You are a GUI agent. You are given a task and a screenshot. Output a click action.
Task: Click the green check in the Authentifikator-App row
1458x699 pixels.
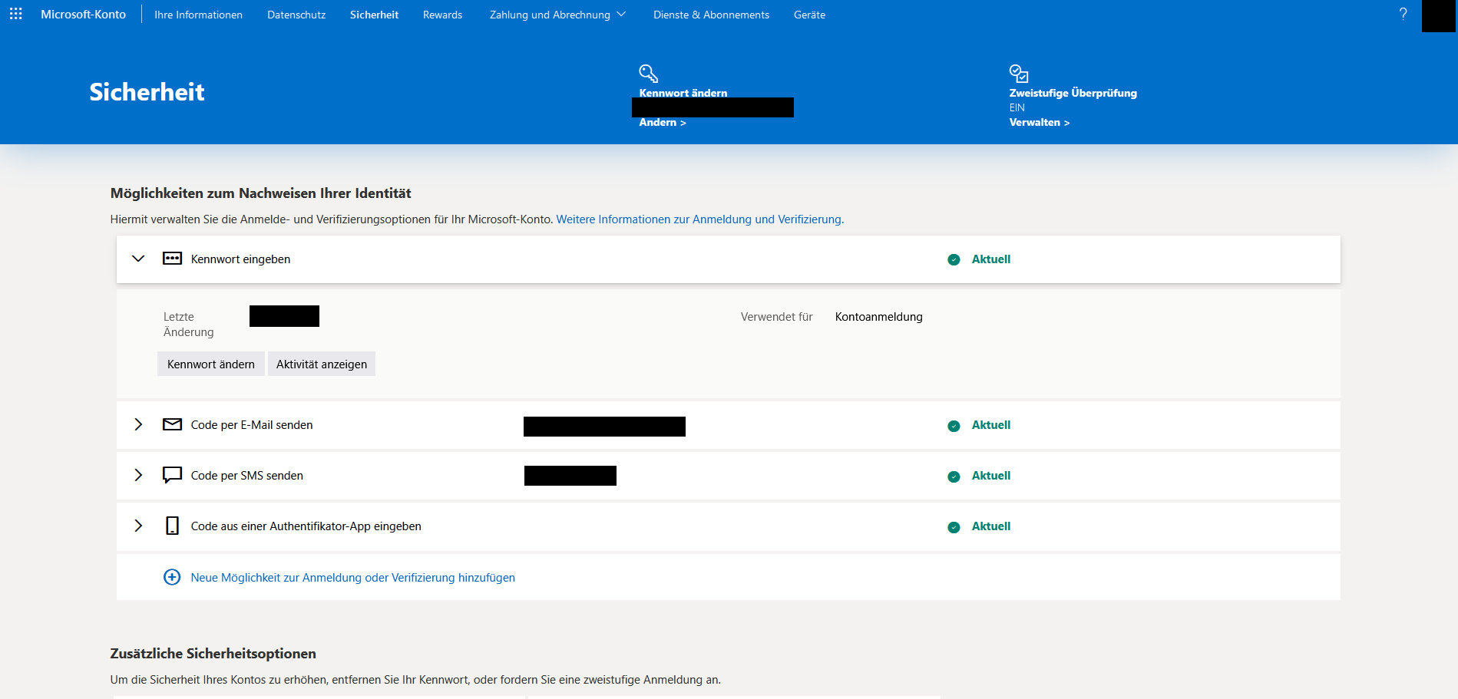coord(954,526)
